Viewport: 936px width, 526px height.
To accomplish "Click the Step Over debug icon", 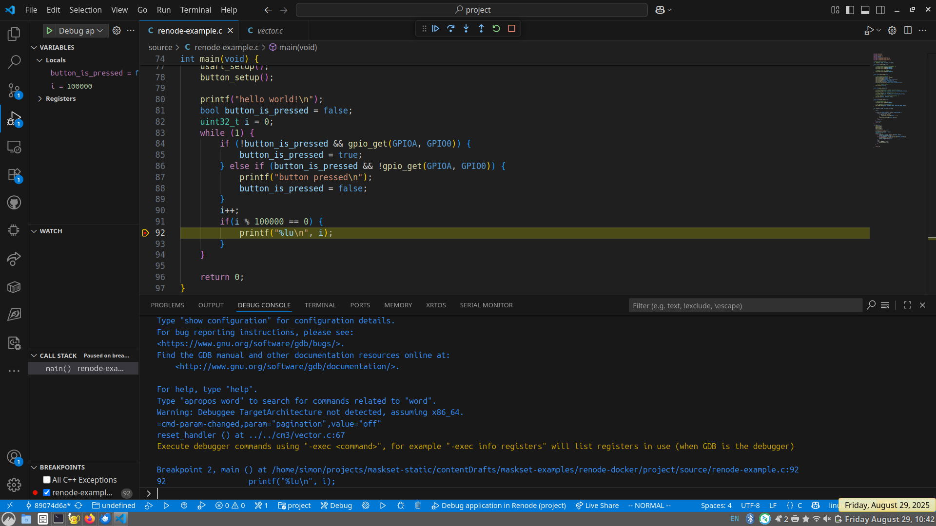I will pyautogui.click(x=451, y=29).
